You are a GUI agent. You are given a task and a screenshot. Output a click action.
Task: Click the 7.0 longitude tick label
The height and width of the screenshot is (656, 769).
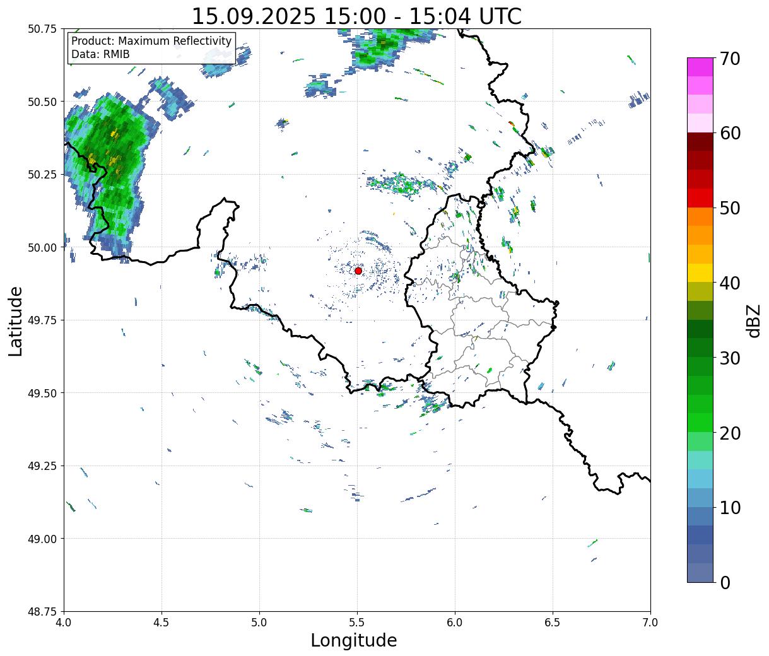click(650, 623)
